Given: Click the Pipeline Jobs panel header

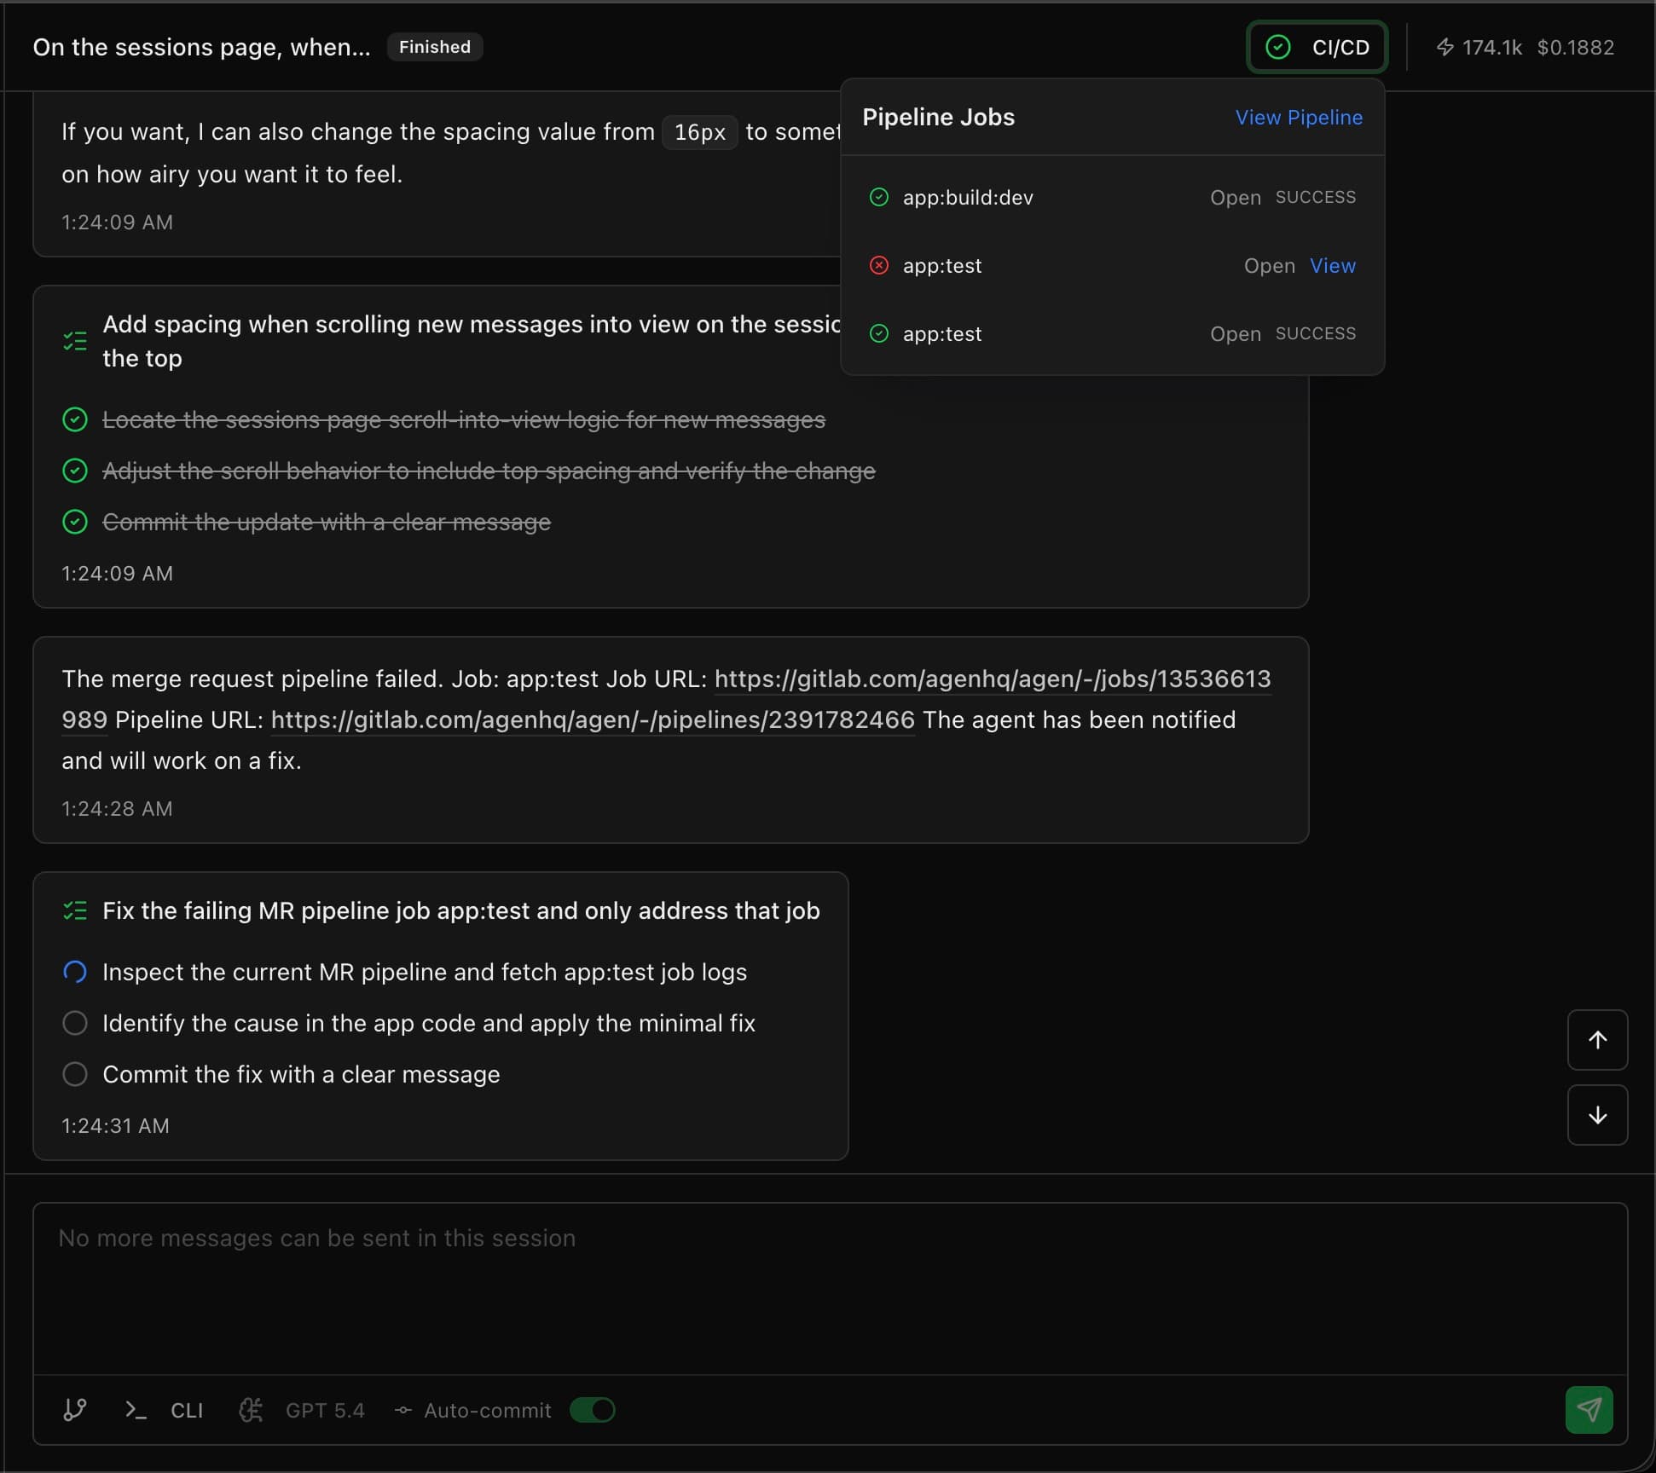Looking at the screenshot, I should pyautogui.click(x=938, y=117).
